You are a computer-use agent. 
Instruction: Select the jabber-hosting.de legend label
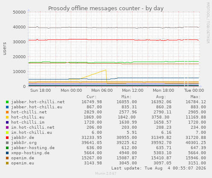click(33, 148)
